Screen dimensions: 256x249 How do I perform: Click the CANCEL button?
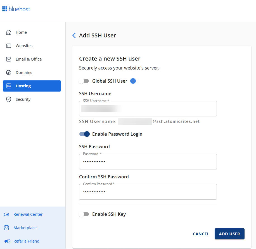[201, 234]
